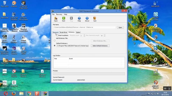Select the New folder icon under Recycle Bin
This screenshot has width=172, height=96.
tap(5, 15)
